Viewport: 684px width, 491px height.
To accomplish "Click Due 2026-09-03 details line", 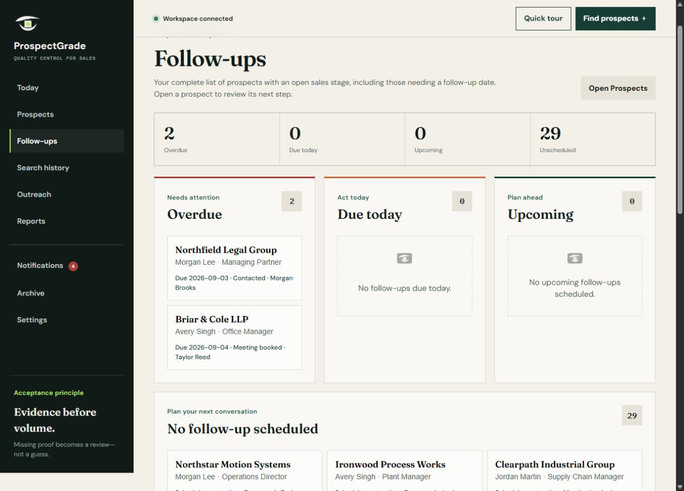I will [234, 283].
